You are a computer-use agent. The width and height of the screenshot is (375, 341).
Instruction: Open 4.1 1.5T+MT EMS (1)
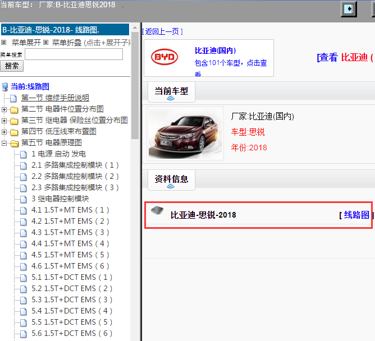tap(70, 210)
